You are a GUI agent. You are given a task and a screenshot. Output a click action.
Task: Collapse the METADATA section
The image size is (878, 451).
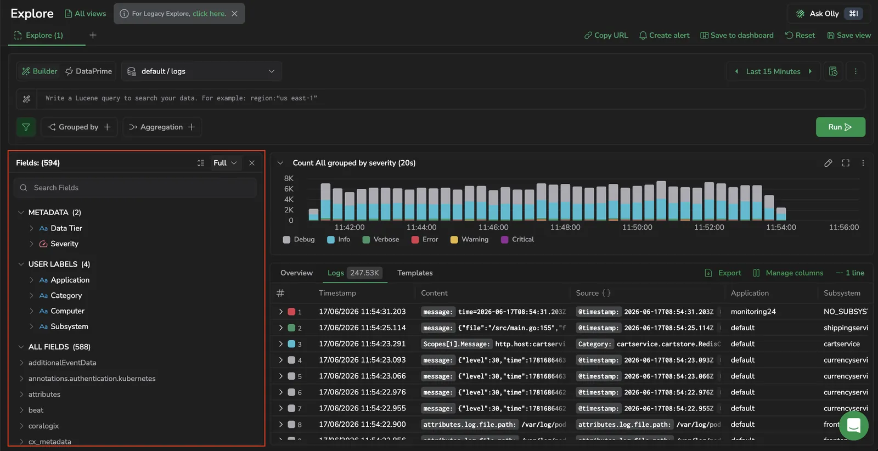tap(21, 212)
